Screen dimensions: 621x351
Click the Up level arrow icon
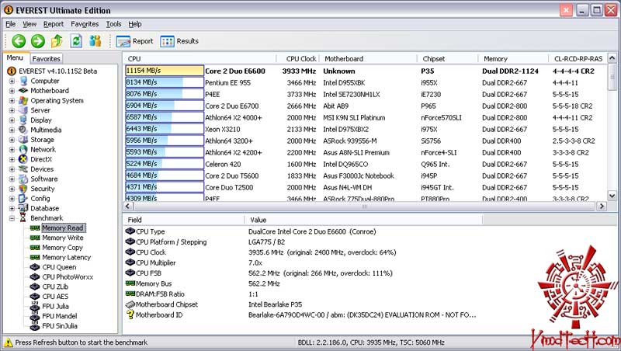click(57, 41)
